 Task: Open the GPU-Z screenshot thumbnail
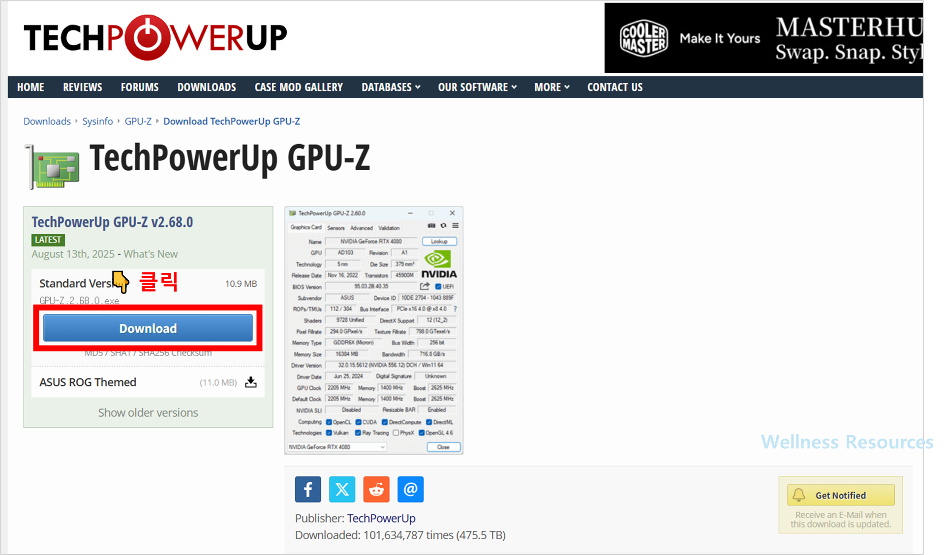coord(374,330)
